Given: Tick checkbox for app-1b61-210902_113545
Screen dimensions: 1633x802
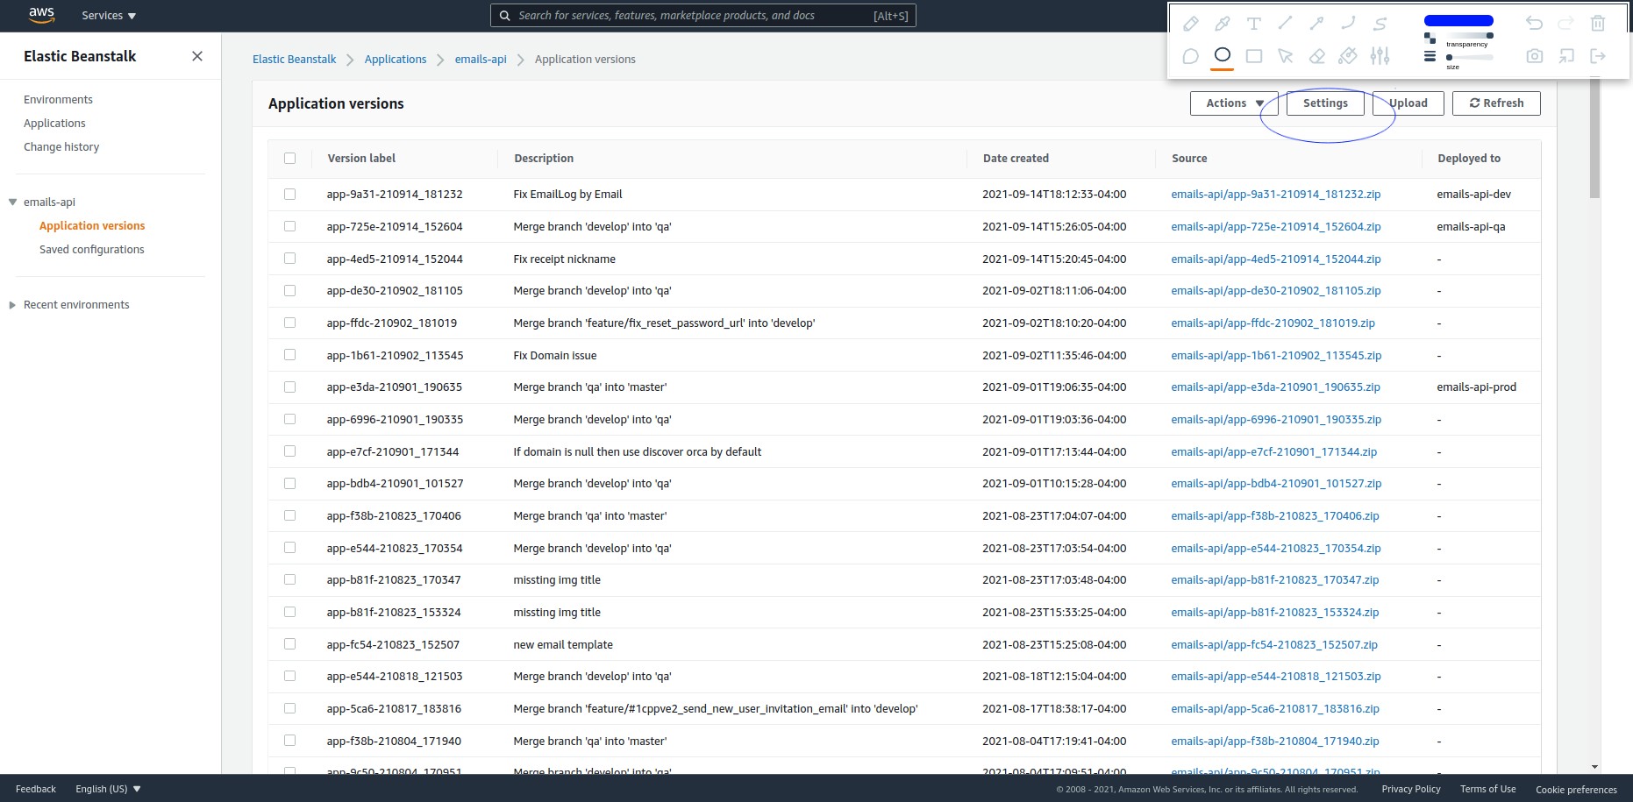Looking at the screenshot, I should click(x=290, y=355).
